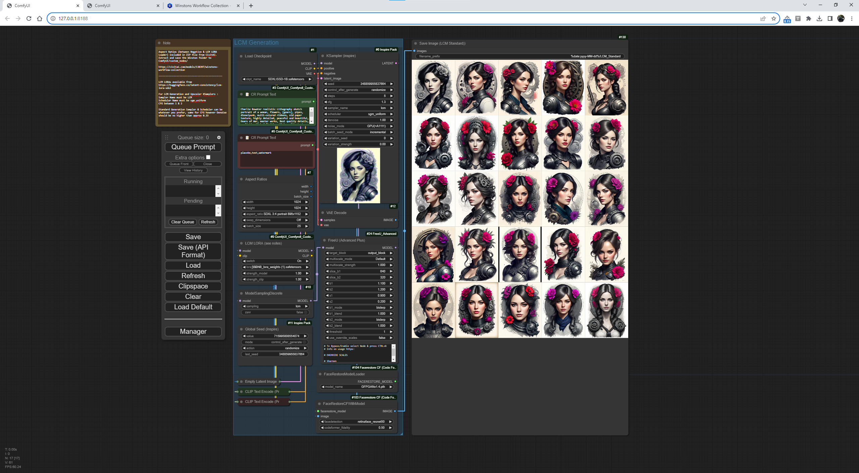This screenshot has width=859, height=473.
Task: Click the browser reload icon
Action: [x=29, y=18]
